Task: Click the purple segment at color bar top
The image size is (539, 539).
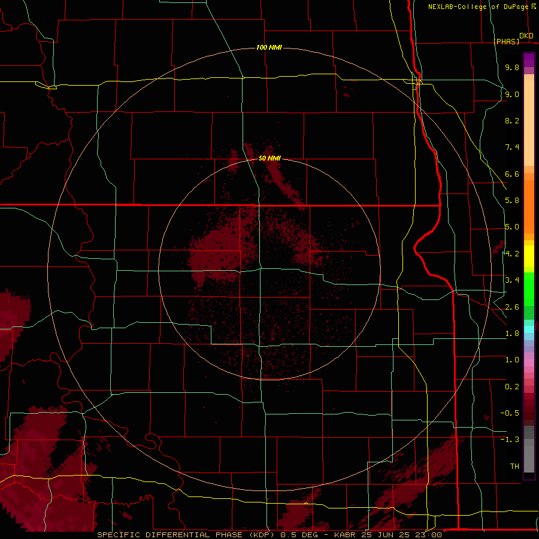Action: tap(529, 60)
